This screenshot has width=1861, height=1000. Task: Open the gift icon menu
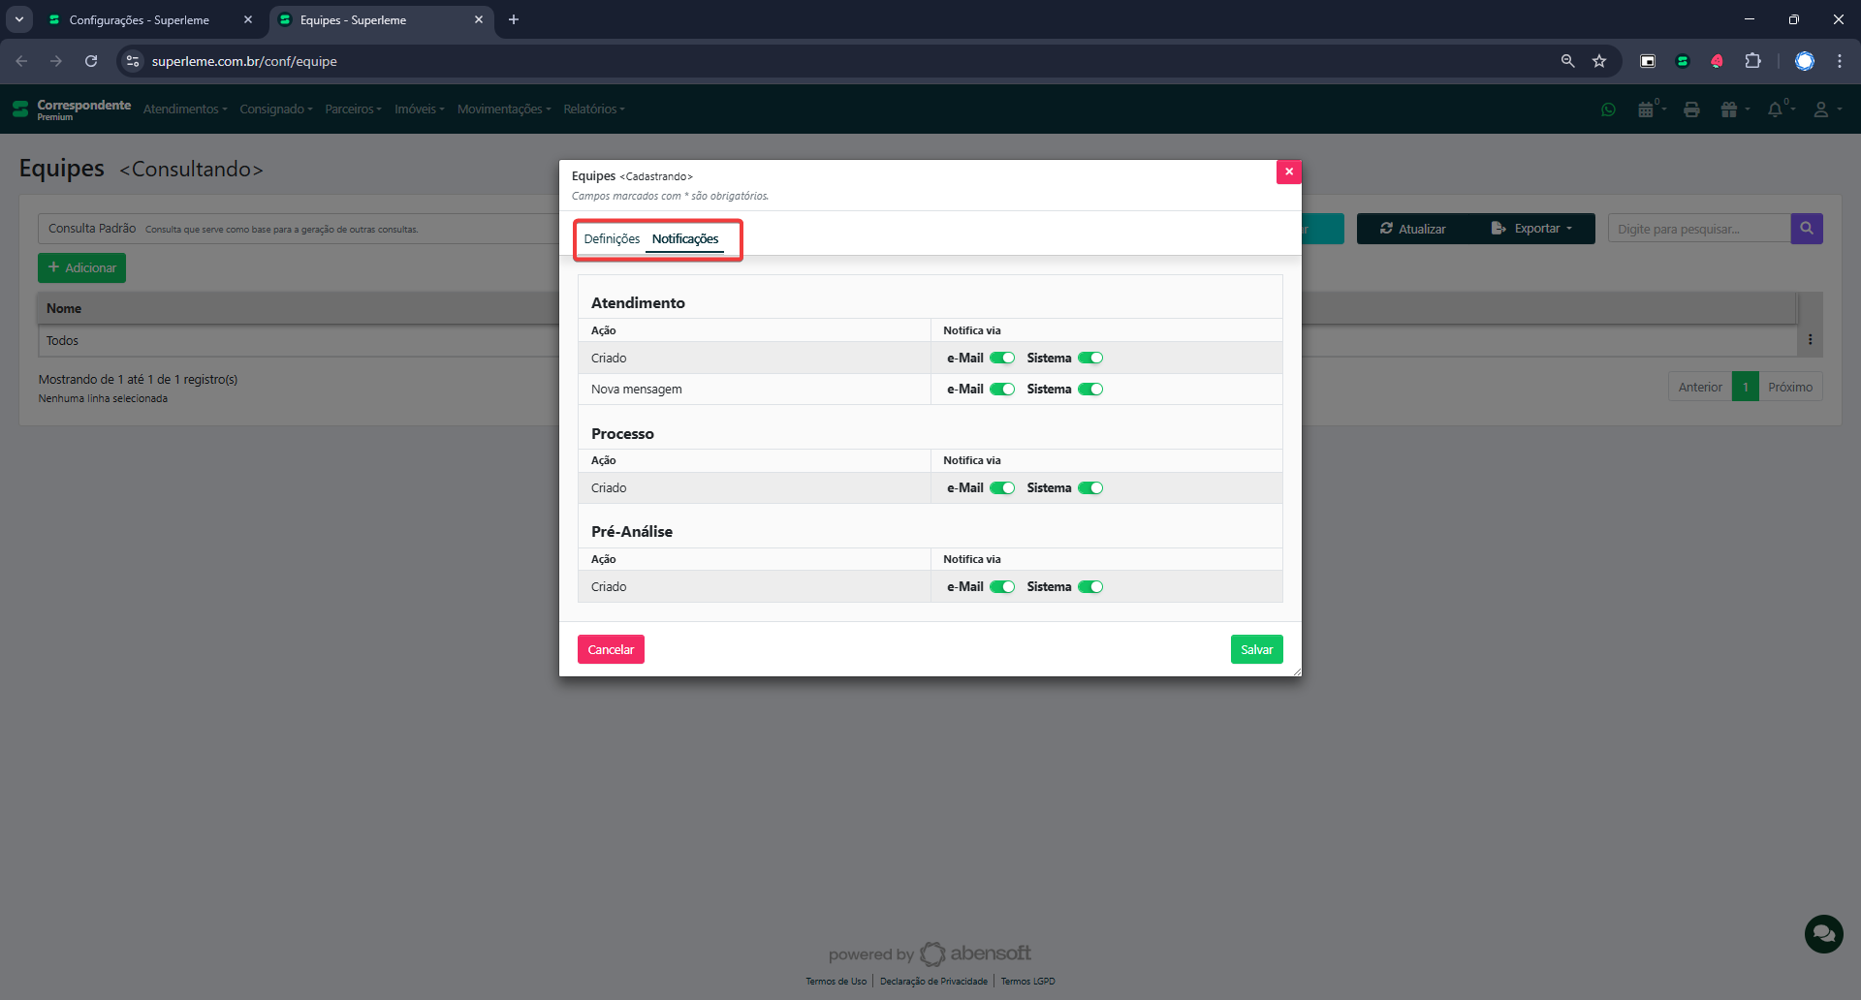pyautogui.click(x=1731, y=109)
